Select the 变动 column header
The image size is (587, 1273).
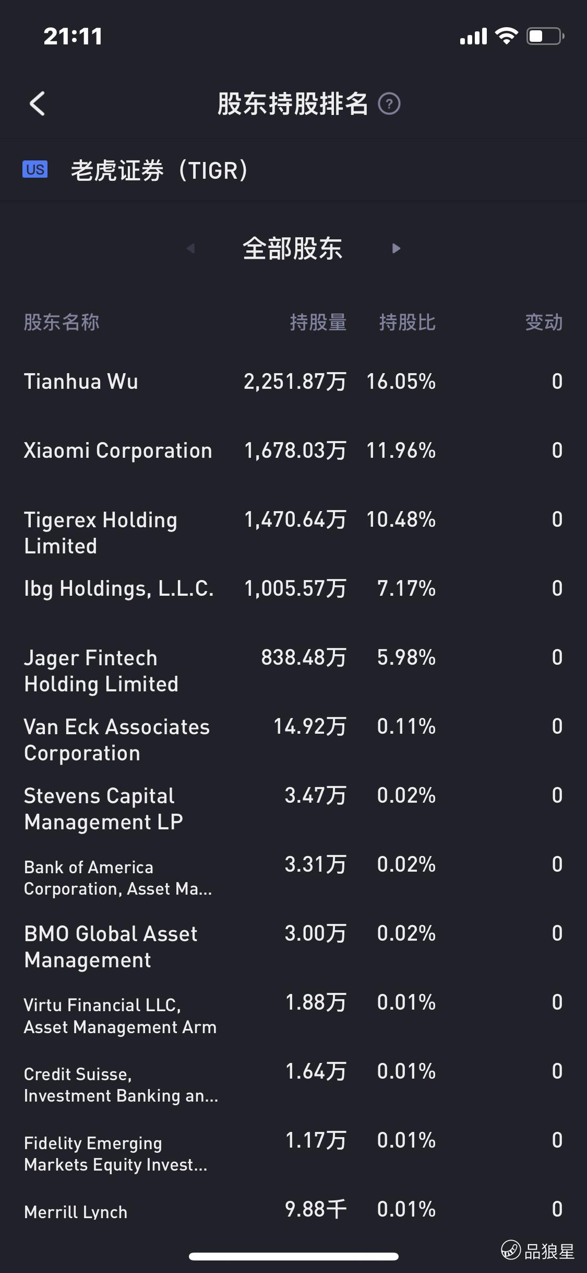coord(544,322)
